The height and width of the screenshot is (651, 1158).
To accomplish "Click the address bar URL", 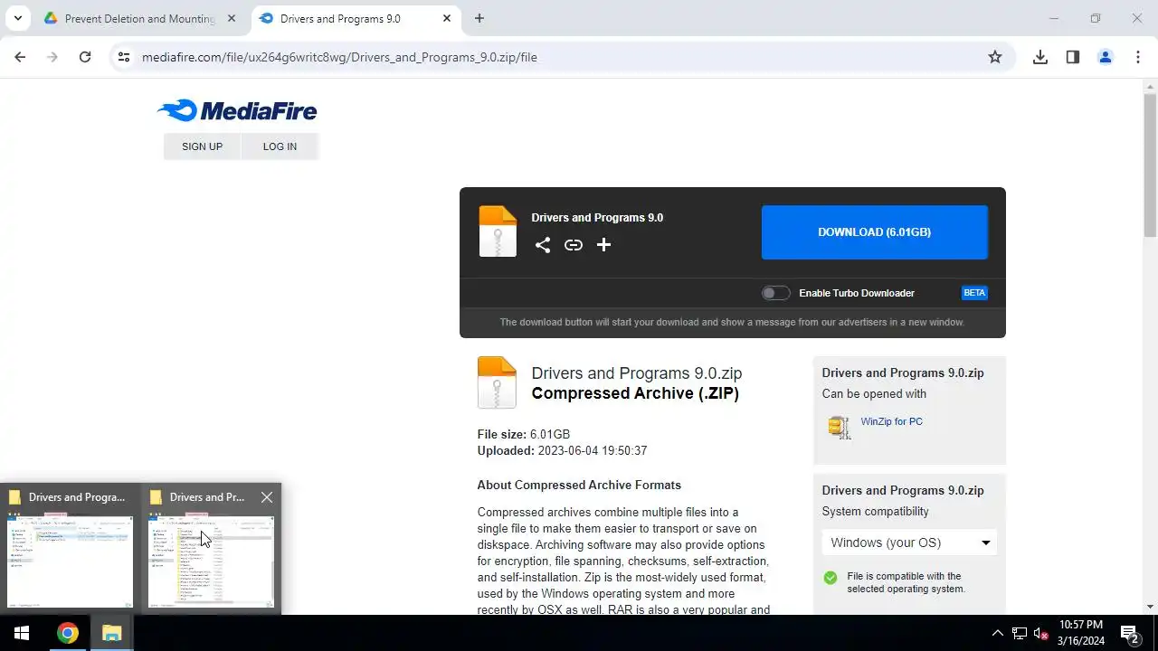I will [339, 57].
